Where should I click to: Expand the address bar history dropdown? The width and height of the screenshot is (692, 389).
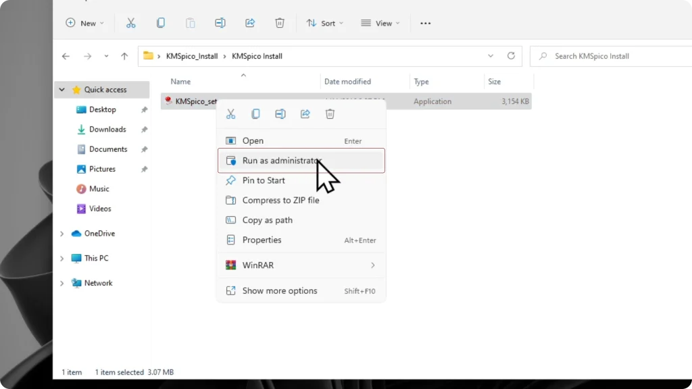tap(491, 56)
